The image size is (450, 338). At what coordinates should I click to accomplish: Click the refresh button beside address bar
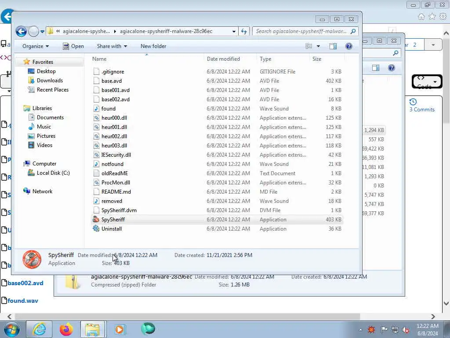point(244,31)
